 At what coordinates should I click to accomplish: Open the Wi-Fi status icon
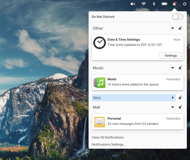pos(144,4)
